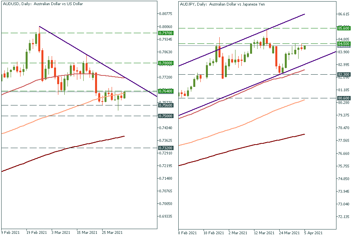This screenshot has height=237, width=355.
Task: Click the 0.76400 price level label
Action: point(164,91)
